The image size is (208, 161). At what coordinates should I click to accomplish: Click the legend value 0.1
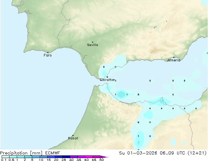coord(4,160)
